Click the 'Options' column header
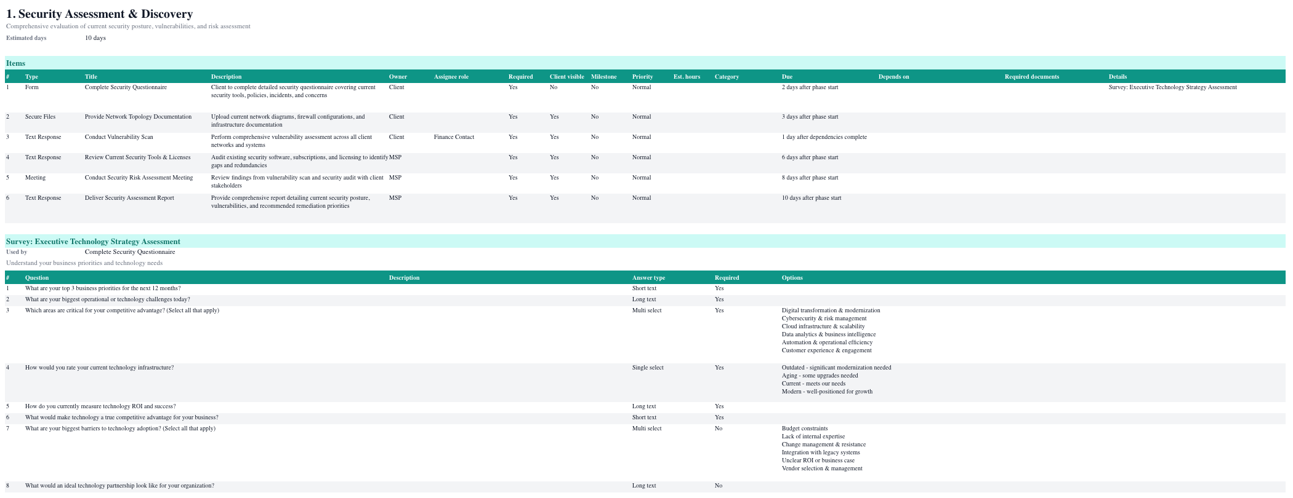 click(792, 278)
